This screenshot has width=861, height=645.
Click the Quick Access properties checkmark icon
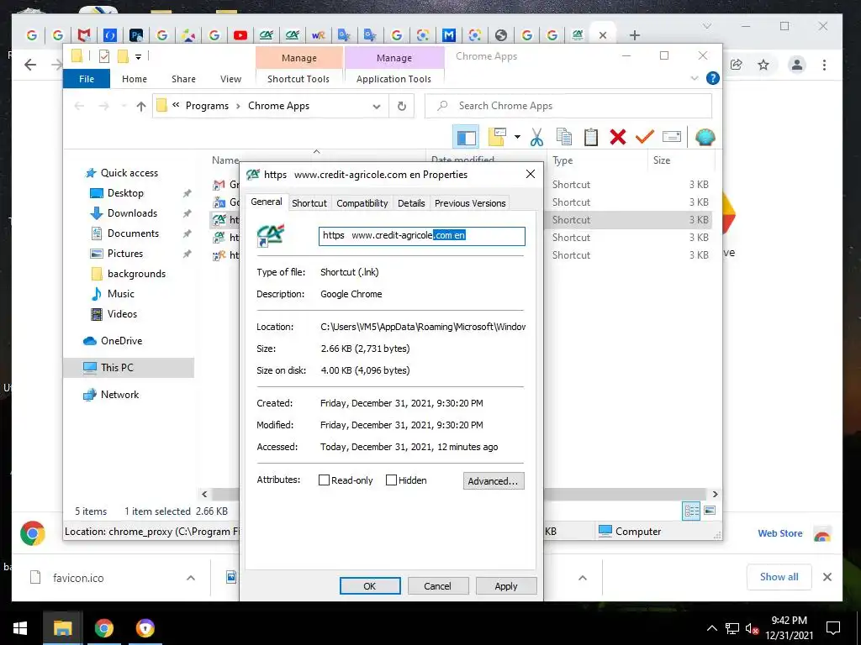tap(104, 56)
